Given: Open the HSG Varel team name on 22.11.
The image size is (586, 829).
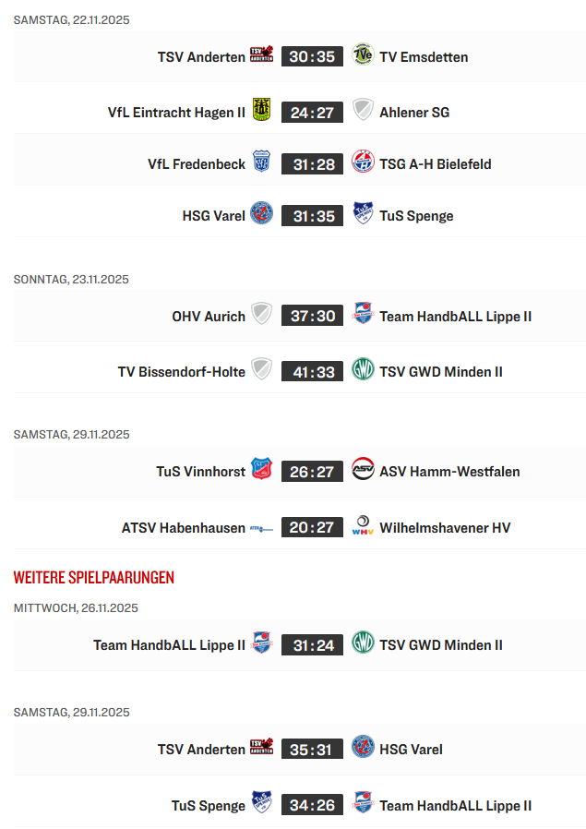Looking at the screenshot, I should tap(214, 215).
